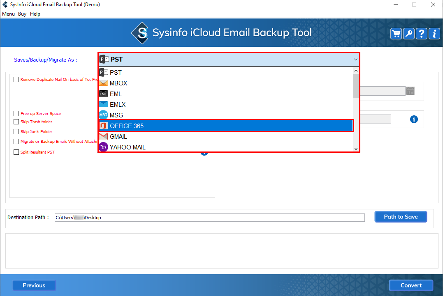
Task: Pick MBOX from the dropdown list
Action: [x=118, y=83]
